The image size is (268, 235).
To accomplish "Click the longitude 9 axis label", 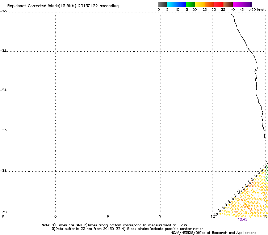I will [x=160, y=216].
